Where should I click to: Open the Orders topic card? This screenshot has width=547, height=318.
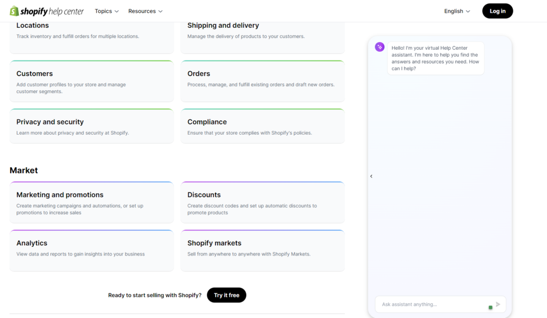(x=262, y=81)
